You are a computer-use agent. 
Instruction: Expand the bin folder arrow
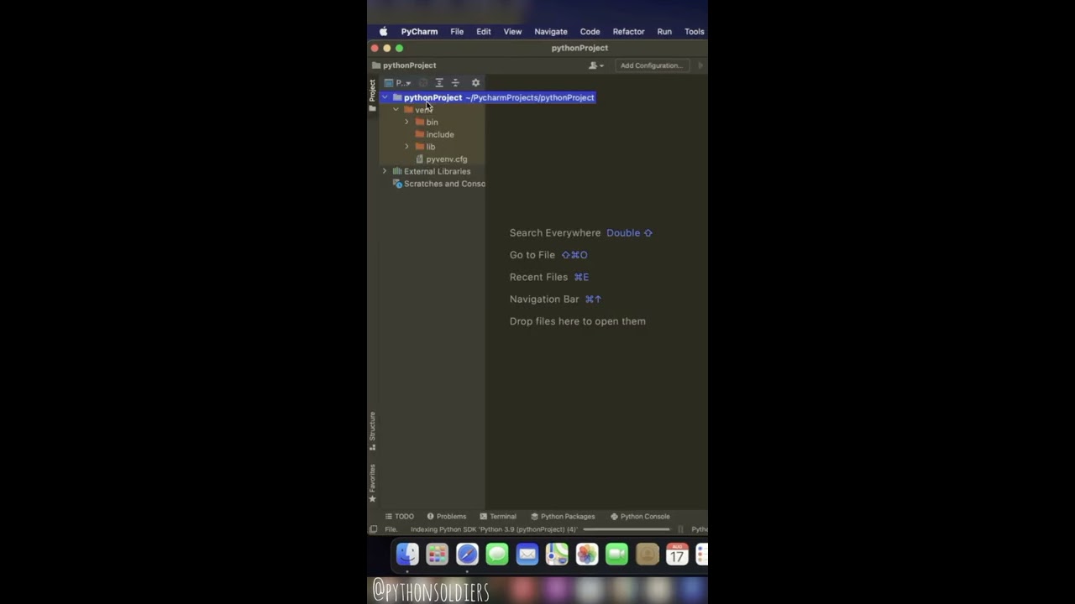coord(407,122)
